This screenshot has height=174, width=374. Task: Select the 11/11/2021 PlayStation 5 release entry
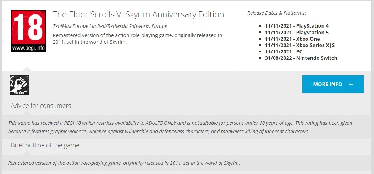297,32
